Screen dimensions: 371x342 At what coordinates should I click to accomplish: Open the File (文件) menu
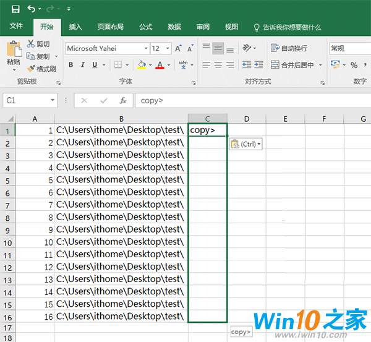[x=16, y=27]
